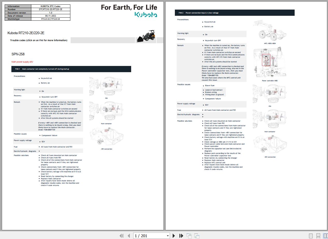This screenshot has height=239, width=328.
Task: Click 'Replace MFC control unit' bullet
Action: pyautogui.click(x=215, y=163)
